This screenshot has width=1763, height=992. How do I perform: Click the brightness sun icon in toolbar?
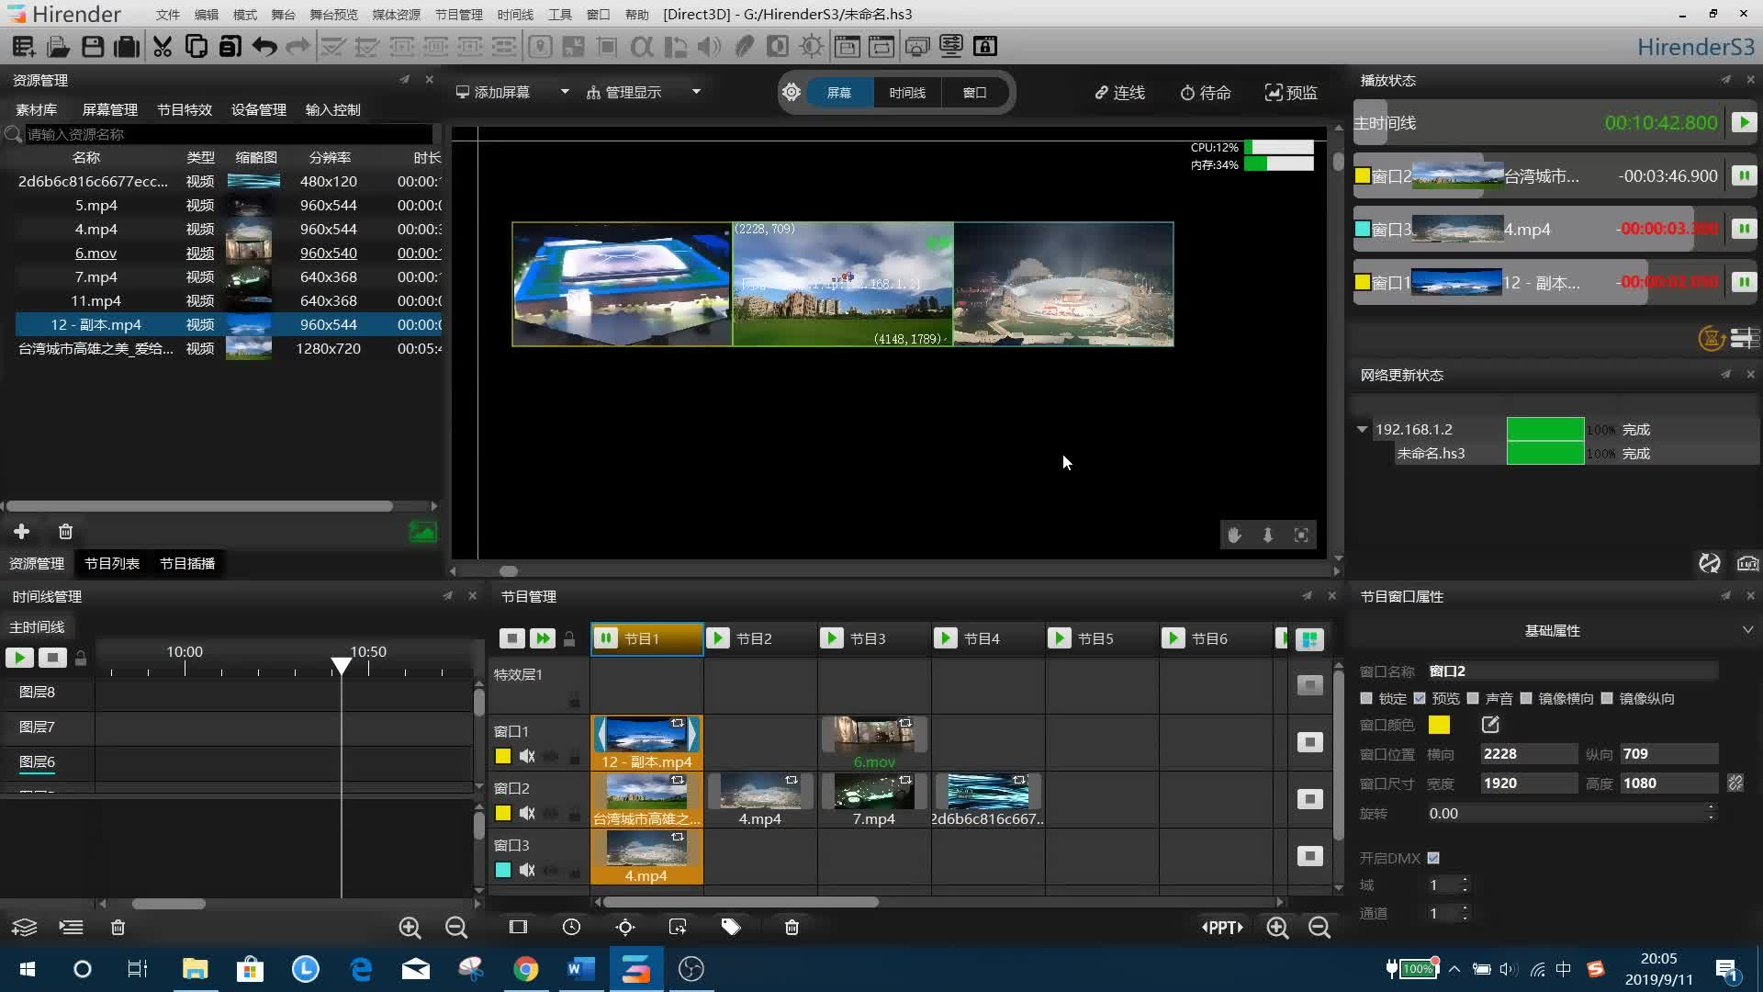812,46
